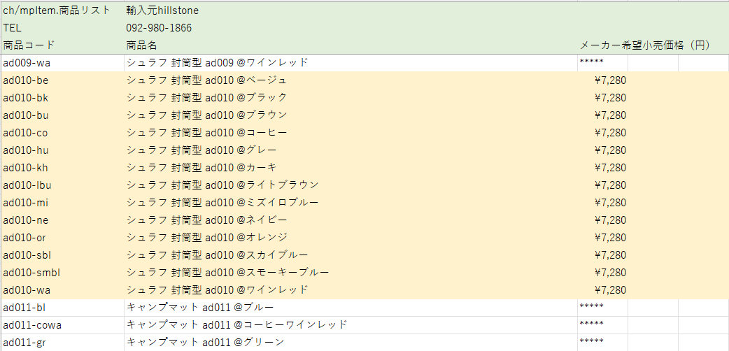Click シュラフ 封筒型 ad010 @ミズイロブルー product name
The width and height of the screenshot is (729, 351).
point(222,202)
